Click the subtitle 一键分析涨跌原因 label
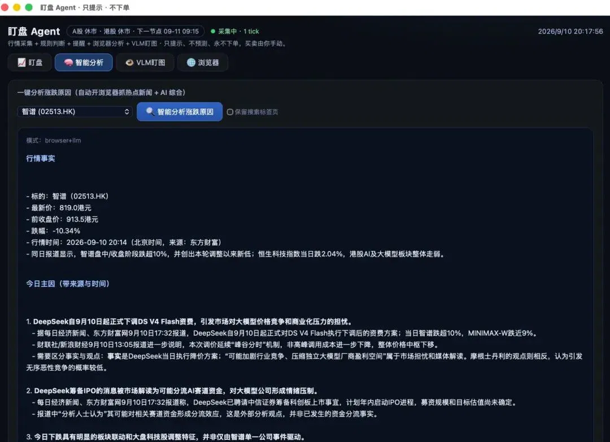Viewport: 610px width, 442px height. point(102,93)
